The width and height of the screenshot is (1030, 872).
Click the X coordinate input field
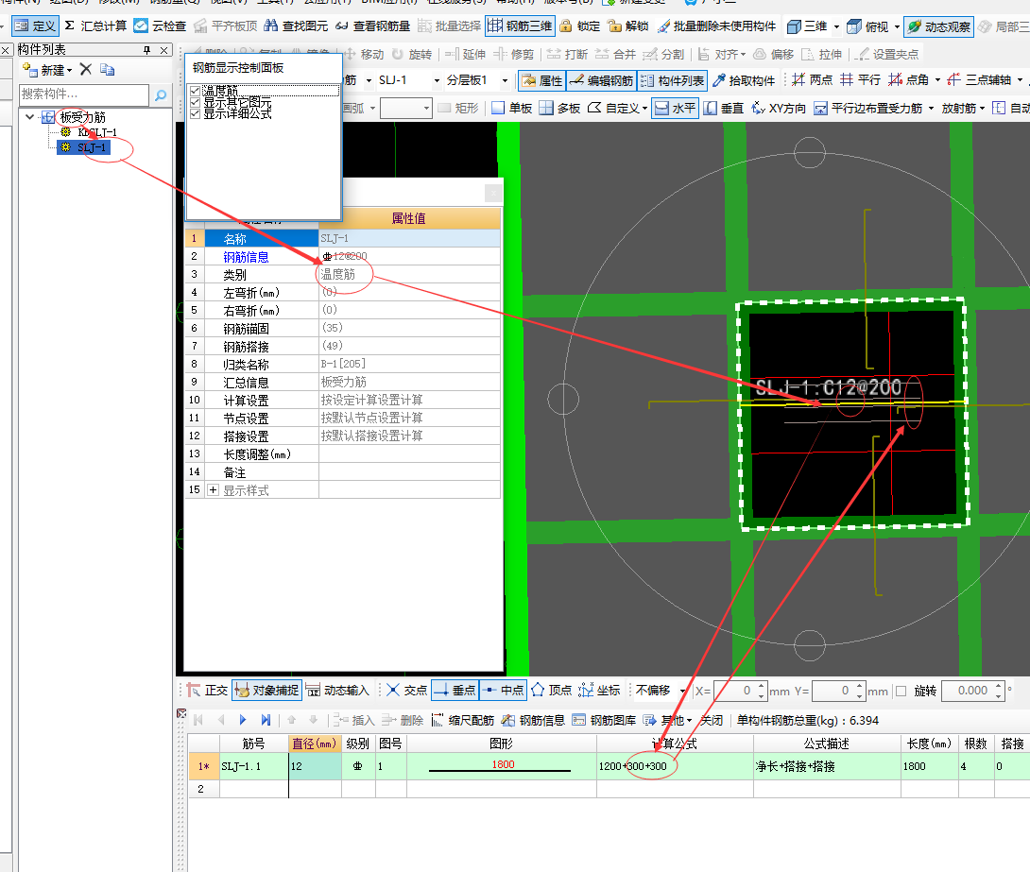click(x=734, y=691)
